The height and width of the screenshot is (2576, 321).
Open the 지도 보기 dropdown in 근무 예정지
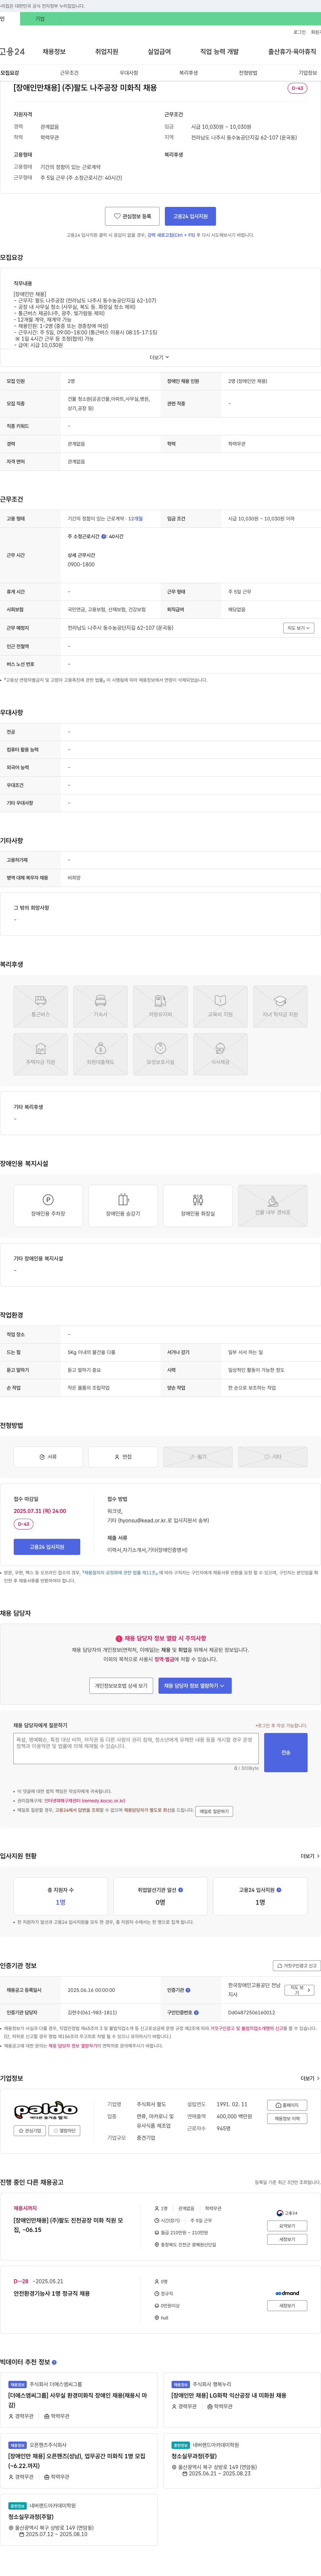coord(298,628)
